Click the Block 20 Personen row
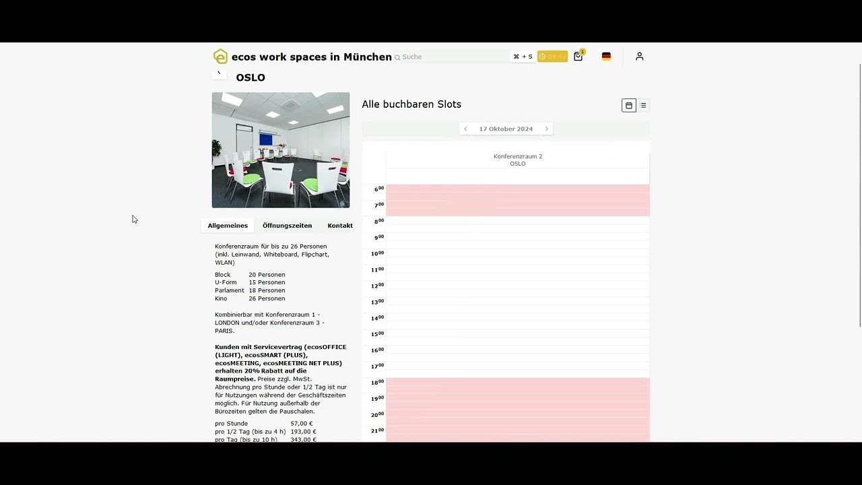Image resolution: width=862 pixels, height=485 pixels. [250, 275]
